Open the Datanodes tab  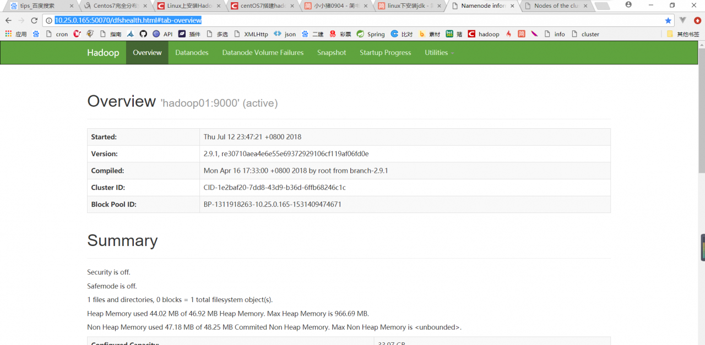point(192,53)
